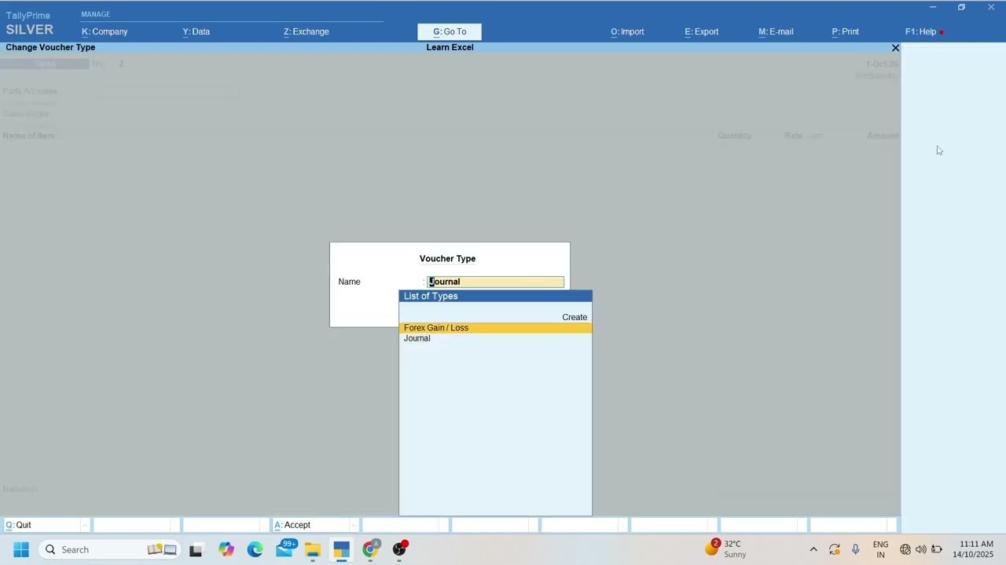Click the G: Go To button
This screenshot has width=1006, height=565.
450,31
